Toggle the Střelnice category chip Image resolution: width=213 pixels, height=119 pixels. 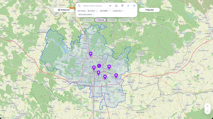[88, 20]
